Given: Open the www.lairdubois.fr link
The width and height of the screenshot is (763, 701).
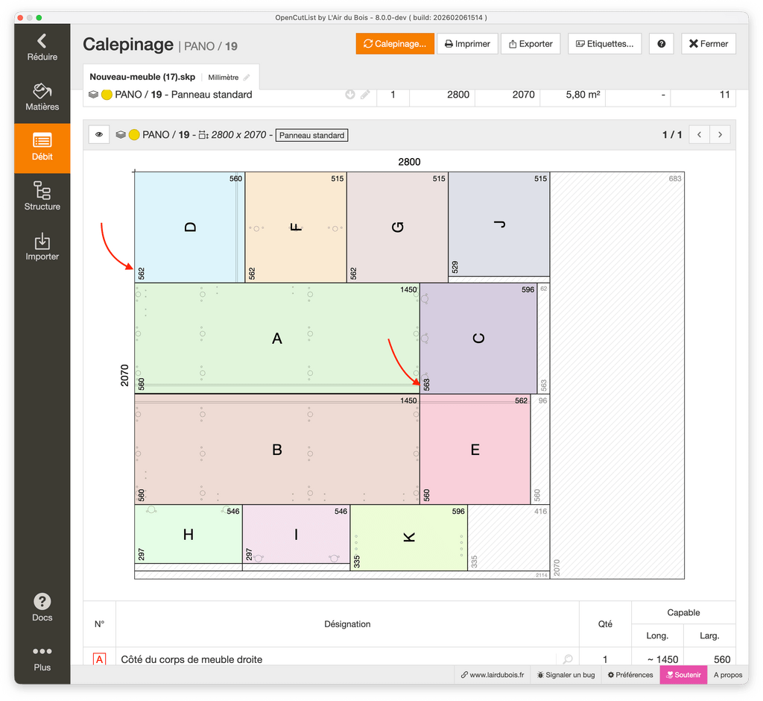Looking at the screenshot, I should [x=492, y=675].
